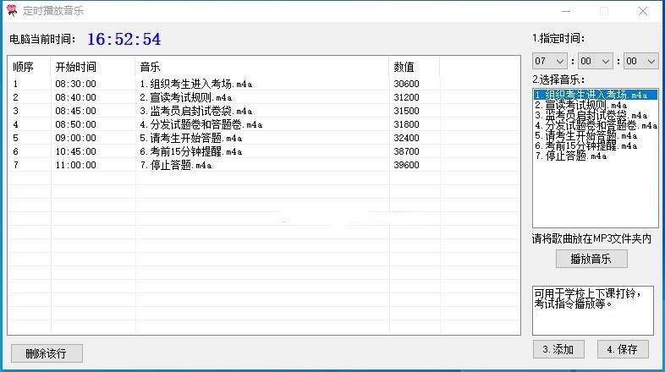Click the 4.保存 button
Image resolution: width=665 pixels, height=372 pixels.
point(623,349)
